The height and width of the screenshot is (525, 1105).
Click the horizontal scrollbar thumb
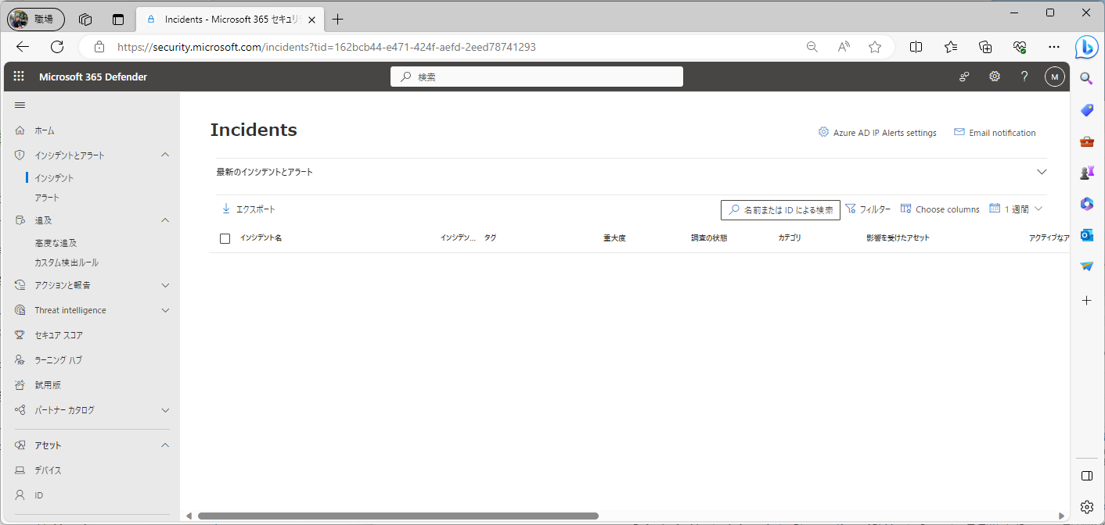click(x=398, y=516)
